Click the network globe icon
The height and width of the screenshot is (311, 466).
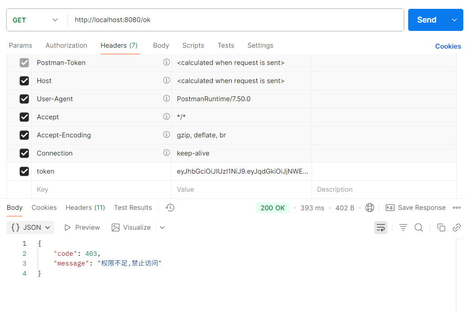pyautogui.click(x=370, y=208)
